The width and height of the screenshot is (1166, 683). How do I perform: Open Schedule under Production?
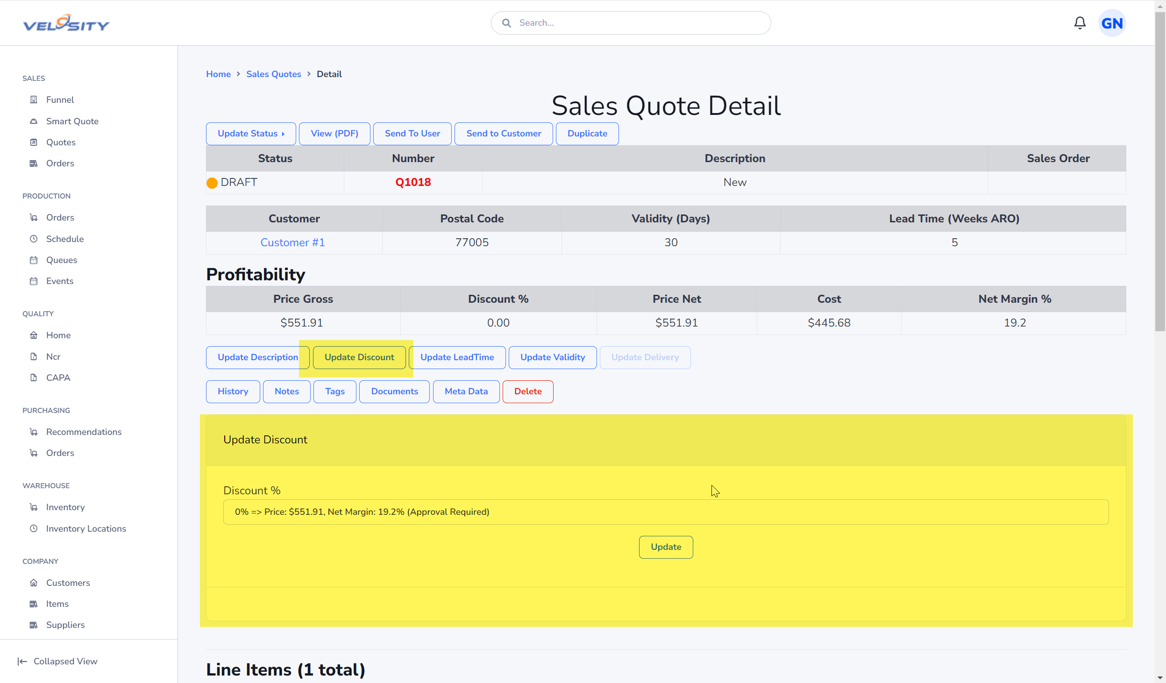click(x=65, y=239)
